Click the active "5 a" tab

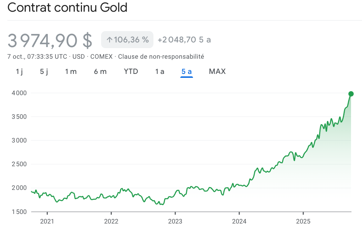186,71
